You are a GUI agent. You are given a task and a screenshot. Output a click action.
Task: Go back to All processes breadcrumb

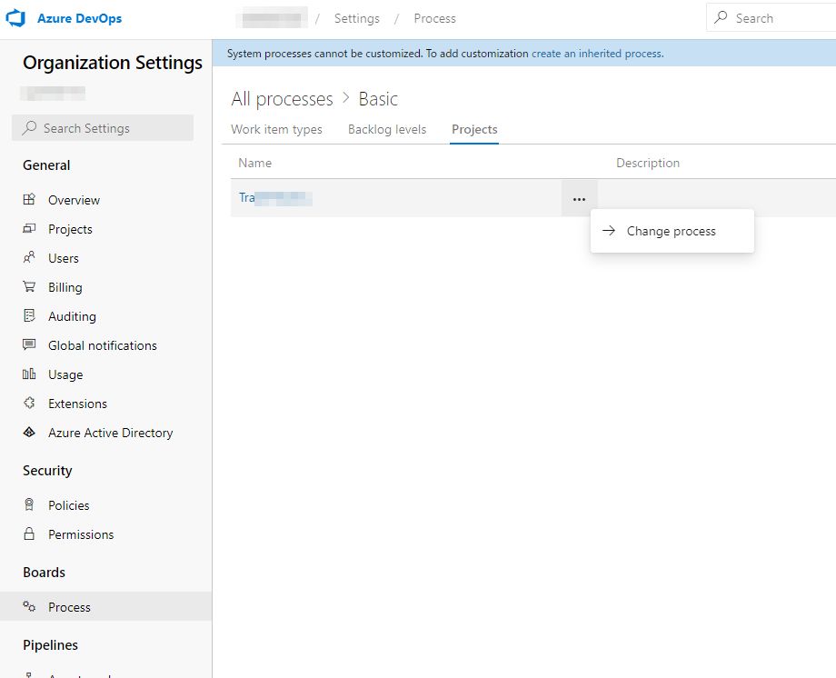coord(282,99)
